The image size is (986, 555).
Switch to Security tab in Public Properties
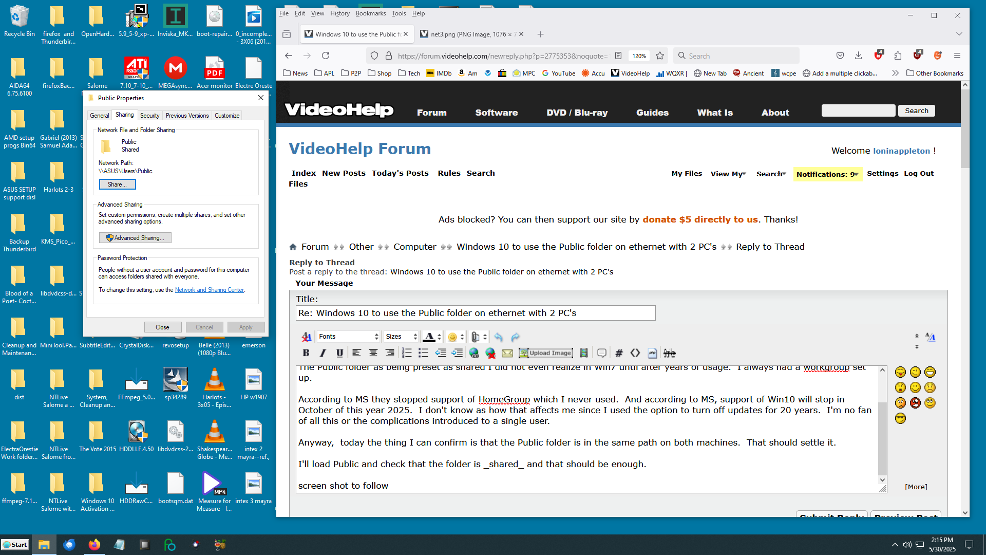tap(149, 116)
